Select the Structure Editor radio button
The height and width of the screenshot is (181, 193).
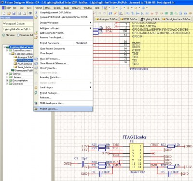tap(18, 35)
